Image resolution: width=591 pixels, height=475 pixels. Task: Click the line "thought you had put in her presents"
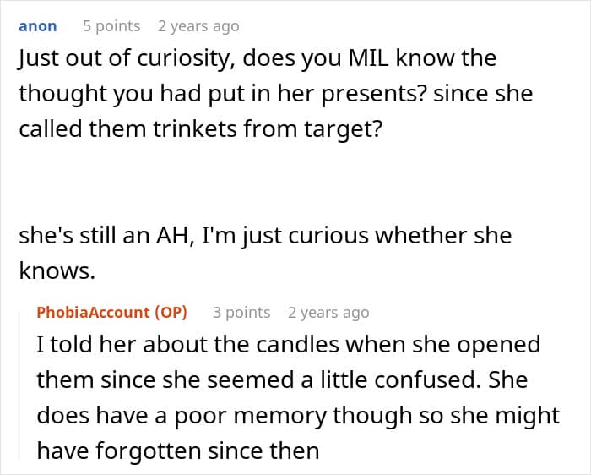[x=275, y=93]
